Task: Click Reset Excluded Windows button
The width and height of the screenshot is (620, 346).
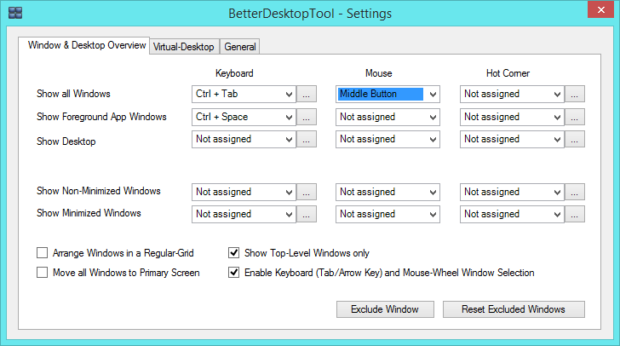Action: click(x=514, y=309)
